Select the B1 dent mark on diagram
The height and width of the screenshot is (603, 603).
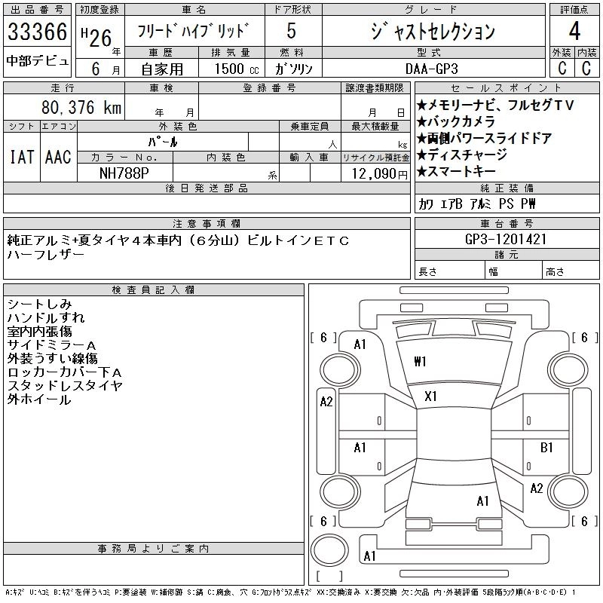547,447
